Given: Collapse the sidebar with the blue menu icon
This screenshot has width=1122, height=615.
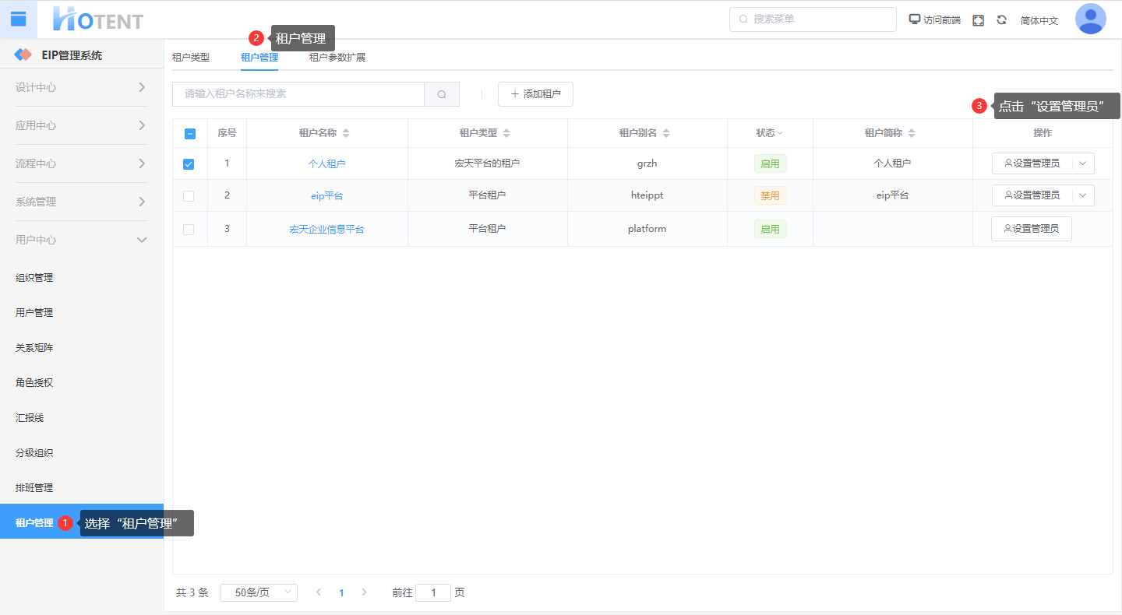Looking at the screenshot, I should [18, 19].
